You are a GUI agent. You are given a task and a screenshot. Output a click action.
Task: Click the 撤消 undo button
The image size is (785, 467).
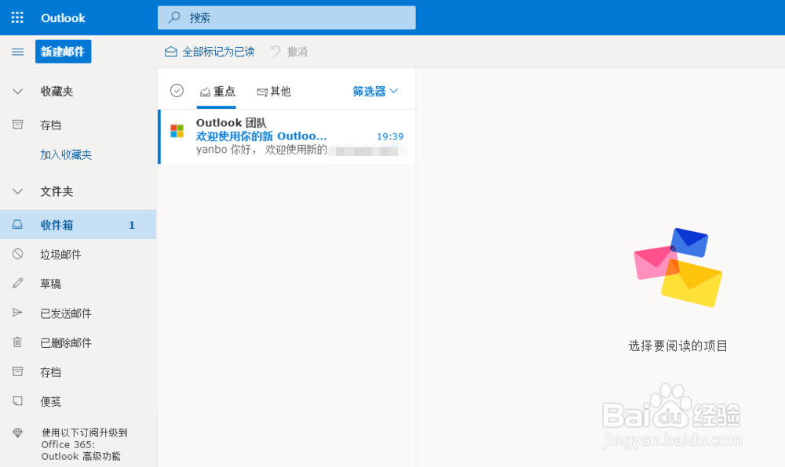(x=289, y=52)
